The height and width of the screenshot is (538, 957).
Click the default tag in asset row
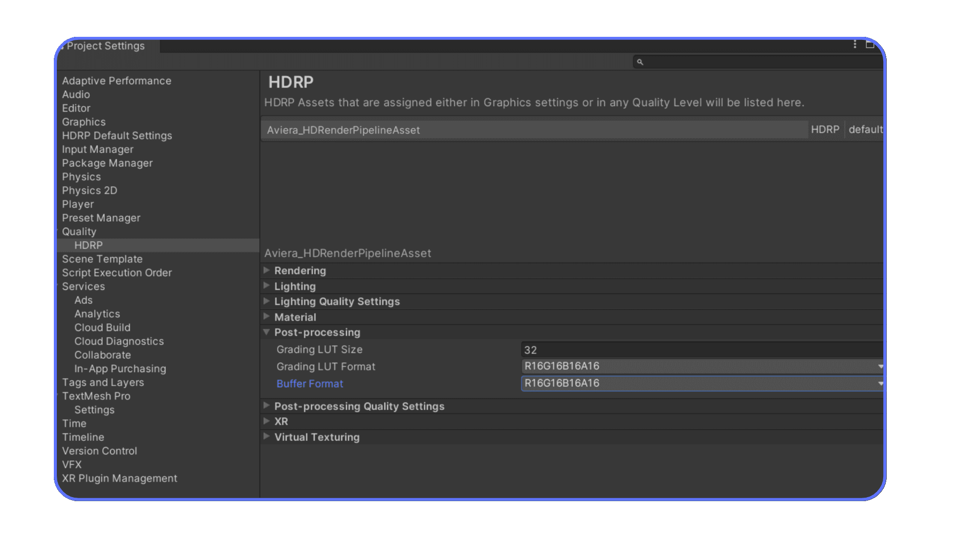866,130
